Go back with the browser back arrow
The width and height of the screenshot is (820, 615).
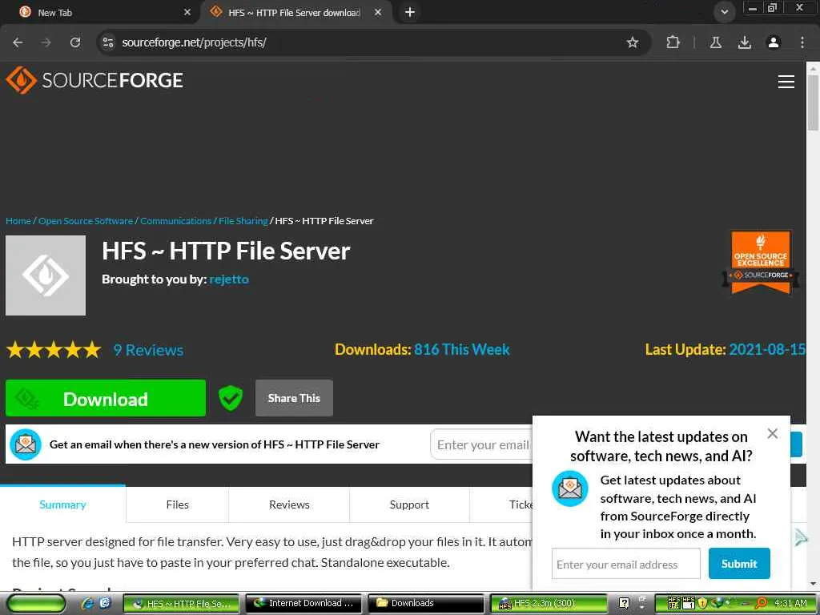[18, 42]
